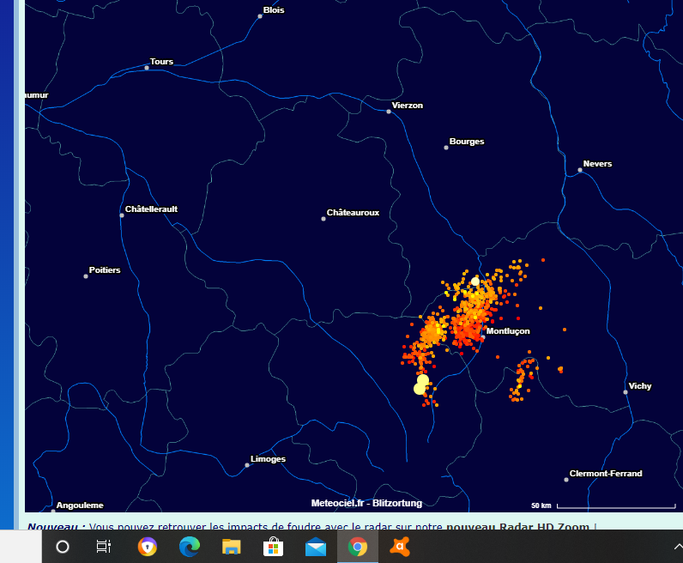Launch Microsoft Store from taskbar
This screenshot has width=683, height=563.
274,547
